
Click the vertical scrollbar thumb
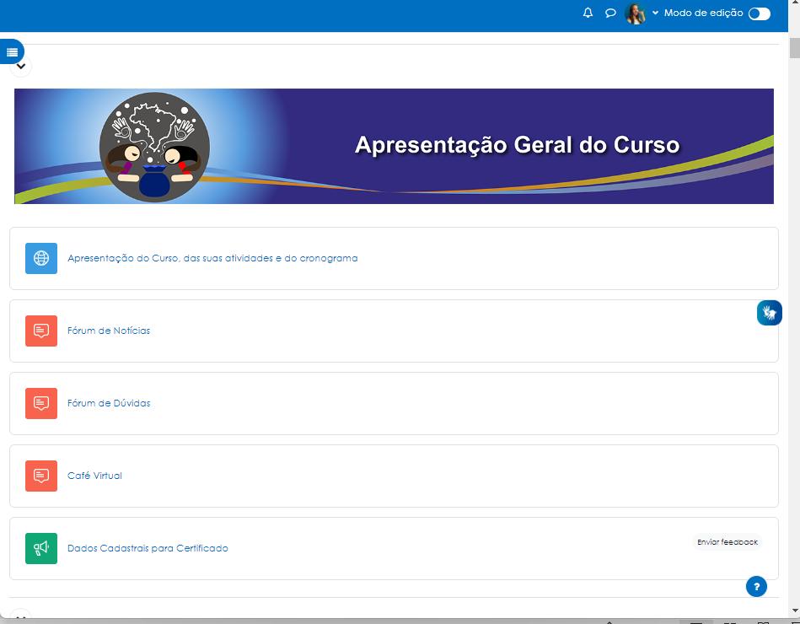[794, 48]
